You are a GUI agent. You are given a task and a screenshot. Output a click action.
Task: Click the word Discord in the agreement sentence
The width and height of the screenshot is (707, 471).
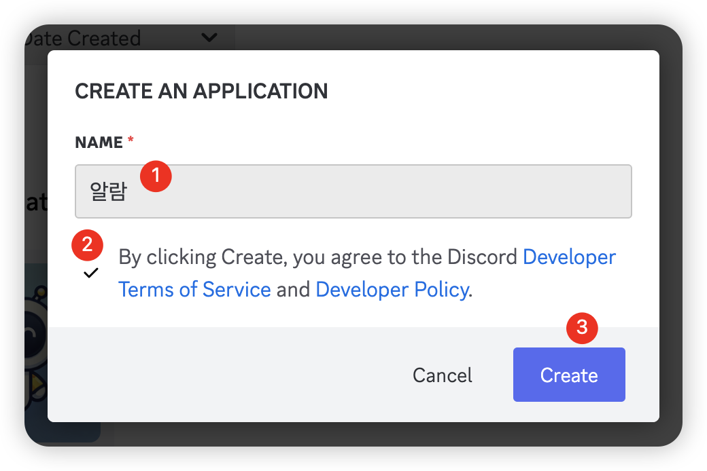483,257
